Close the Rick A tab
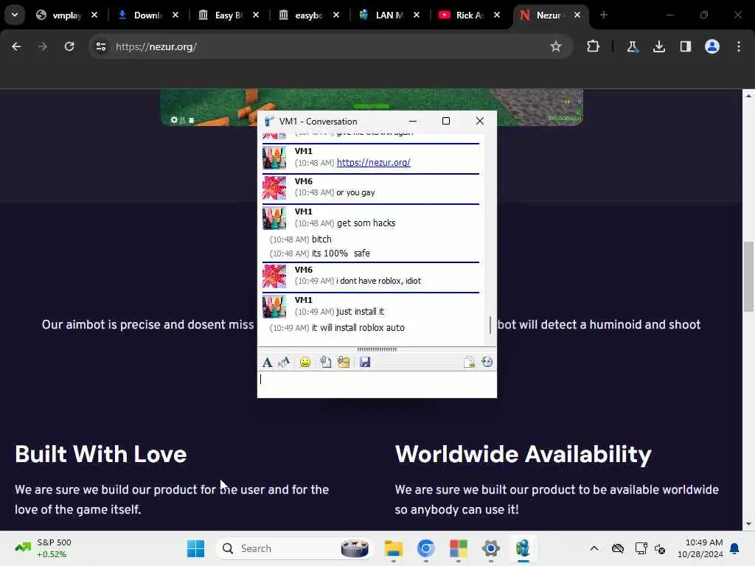The image size is (755, 566). click(497, 15)
